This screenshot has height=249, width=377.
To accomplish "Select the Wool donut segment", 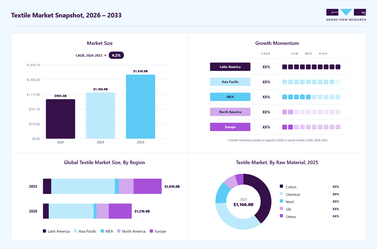I will pyautogui.click(x=222, y=193).
